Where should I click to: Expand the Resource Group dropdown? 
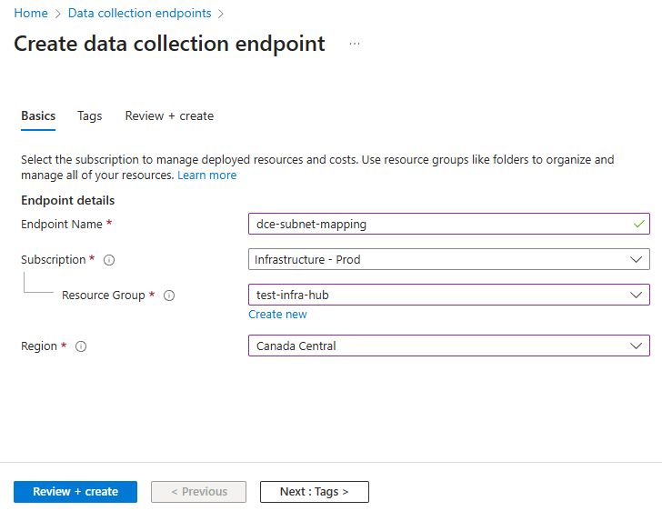pos(448,295)
